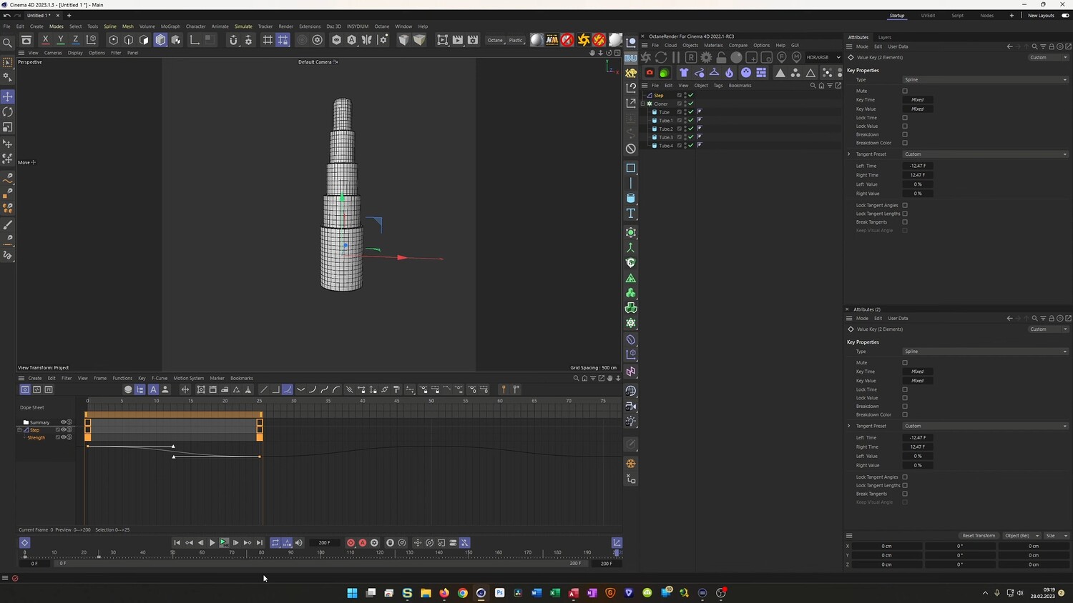Switch to the Layers tab
The height and width of the screenshot is (603, 1073).
pos(884,37)
